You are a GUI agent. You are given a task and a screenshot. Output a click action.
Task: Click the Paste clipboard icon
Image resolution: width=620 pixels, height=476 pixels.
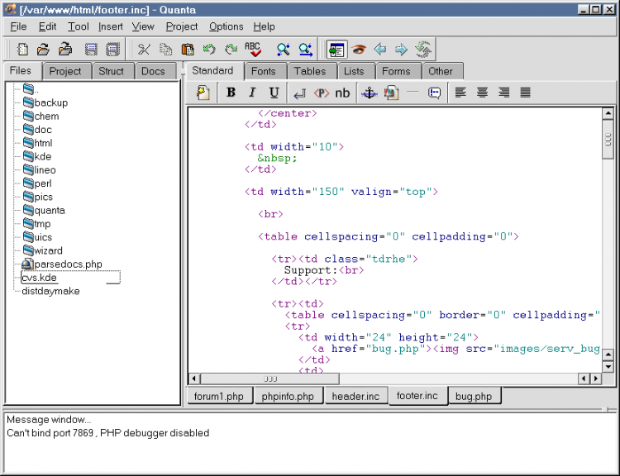pos(188,50)
